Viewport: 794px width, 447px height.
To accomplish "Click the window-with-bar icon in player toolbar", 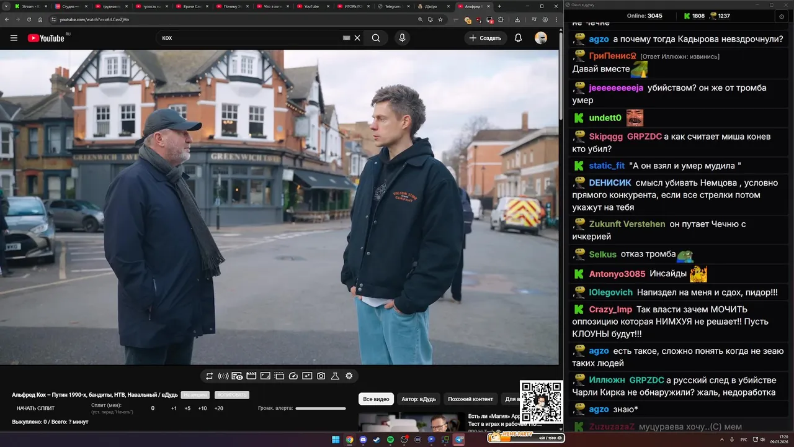I will 279,376.
